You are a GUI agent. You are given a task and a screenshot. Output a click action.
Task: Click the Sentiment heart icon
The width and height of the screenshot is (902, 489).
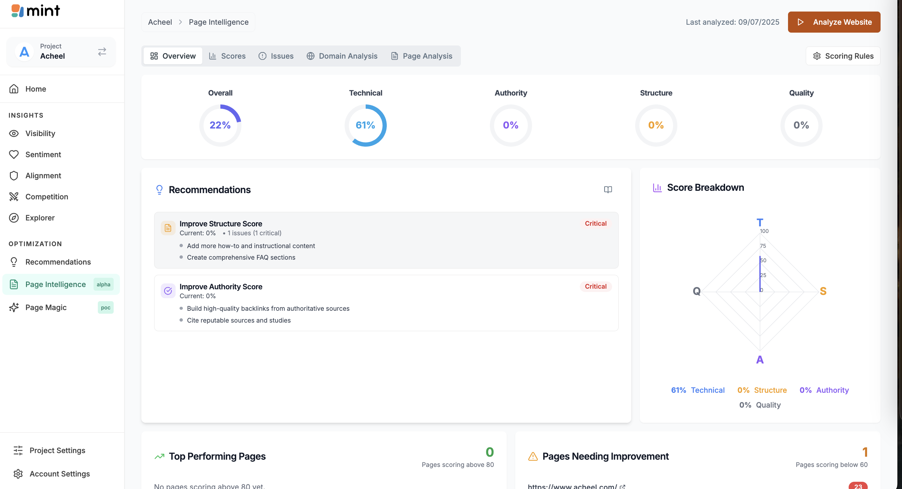click(x=14, y=155)
